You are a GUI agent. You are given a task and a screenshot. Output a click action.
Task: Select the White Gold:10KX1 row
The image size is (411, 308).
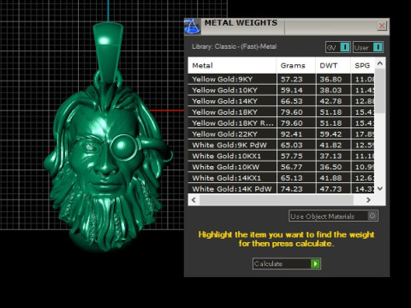[x=281, y=156]
